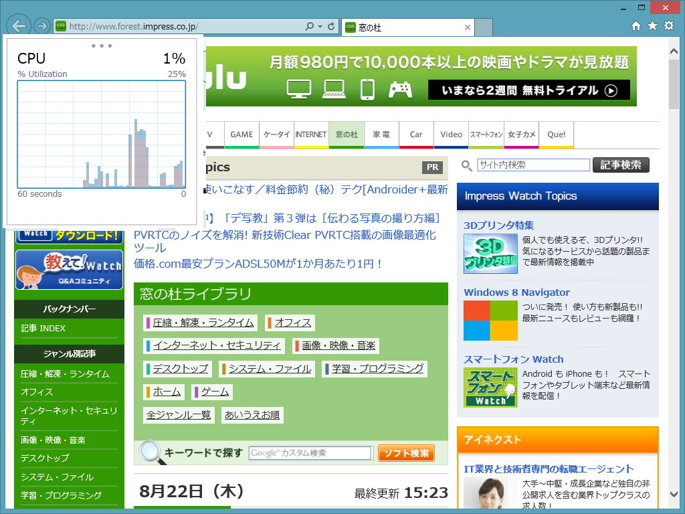Image resolution: width=685 pixels, height=514 pixels.
Task: Select the Video tab in site navigation
Action: coord(451,135)
